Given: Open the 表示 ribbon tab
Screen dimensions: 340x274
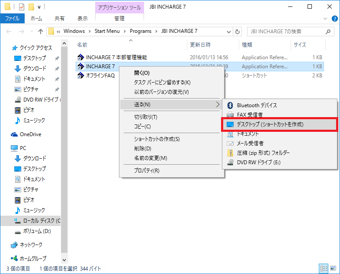Looking at the screenshot, I should coord(83,19).
